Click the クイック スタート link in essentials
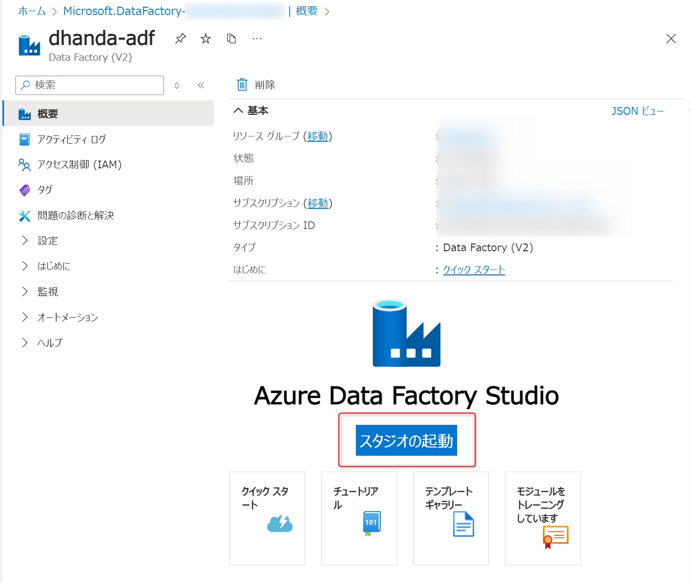This screenshot has height=583, width=691. [x=474, y=270]
